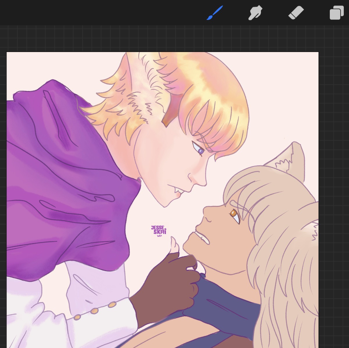Select the Eraser tool
Screen dimensions: 349x348
tap(296, 13)
